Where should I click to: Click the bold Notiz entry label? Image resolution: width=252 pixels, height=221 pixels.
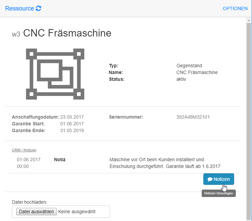[60, 159]
